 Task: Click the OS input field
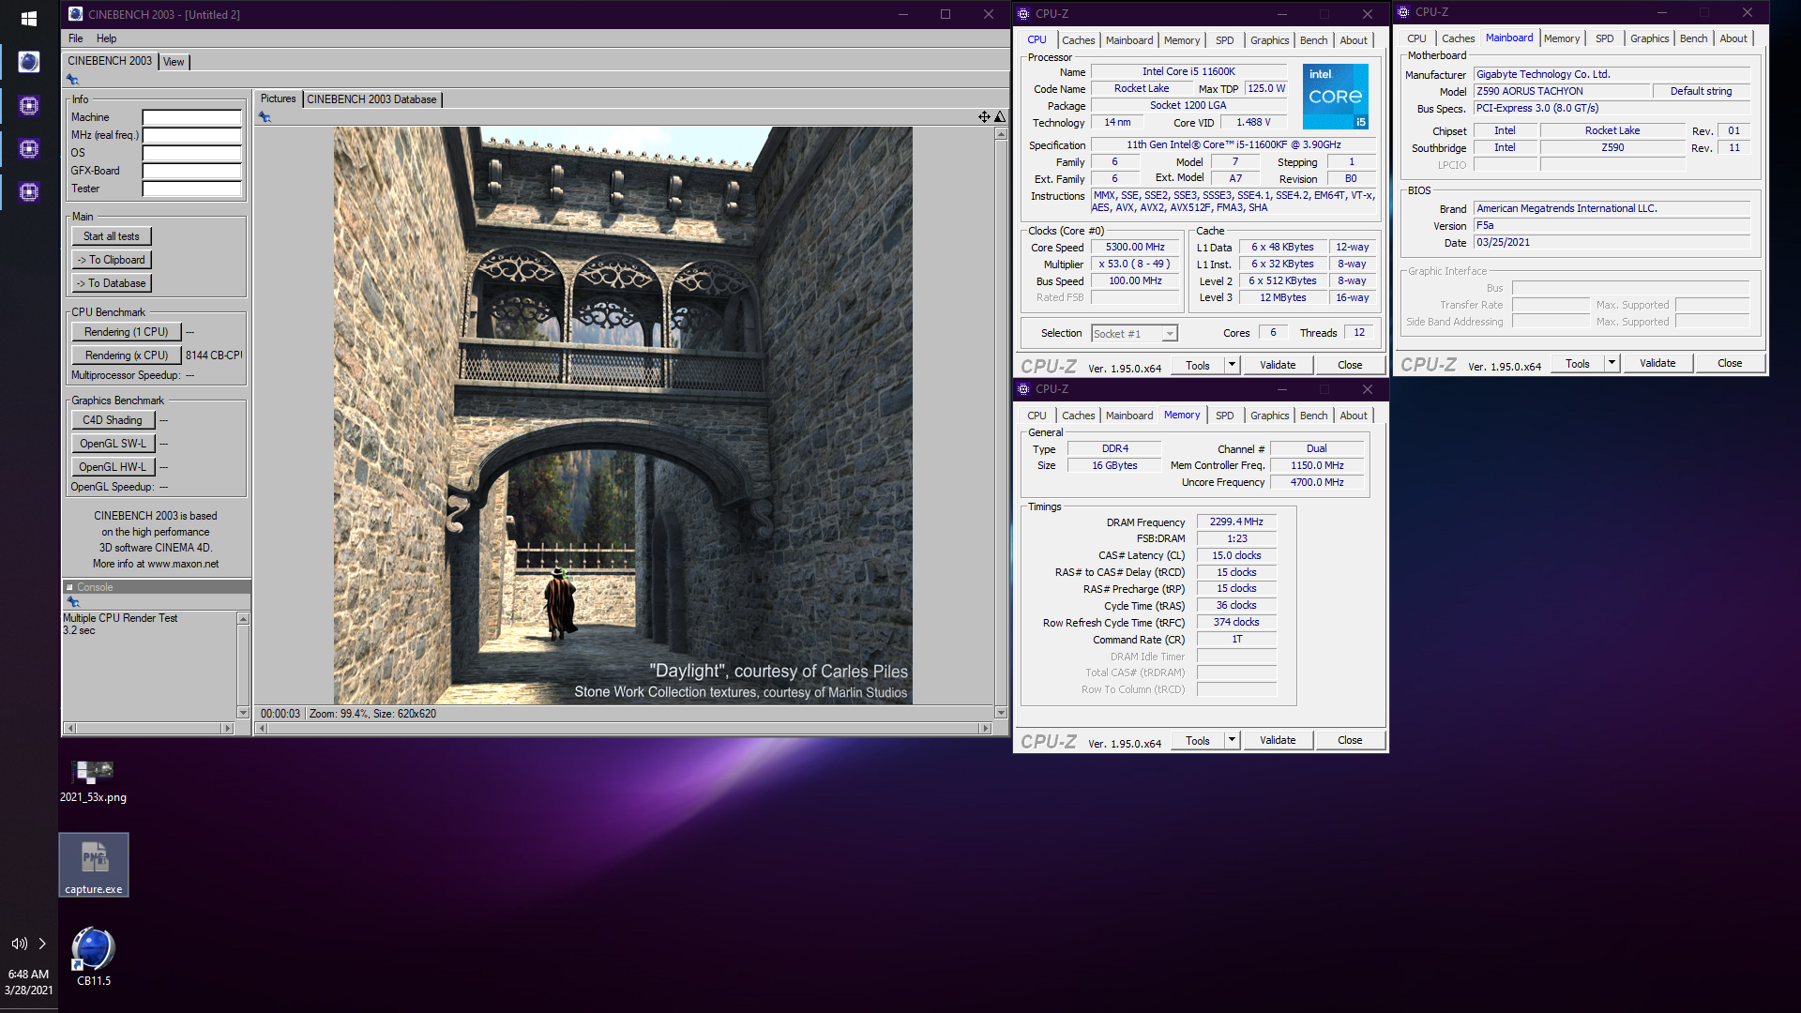[x=192, y=153]
